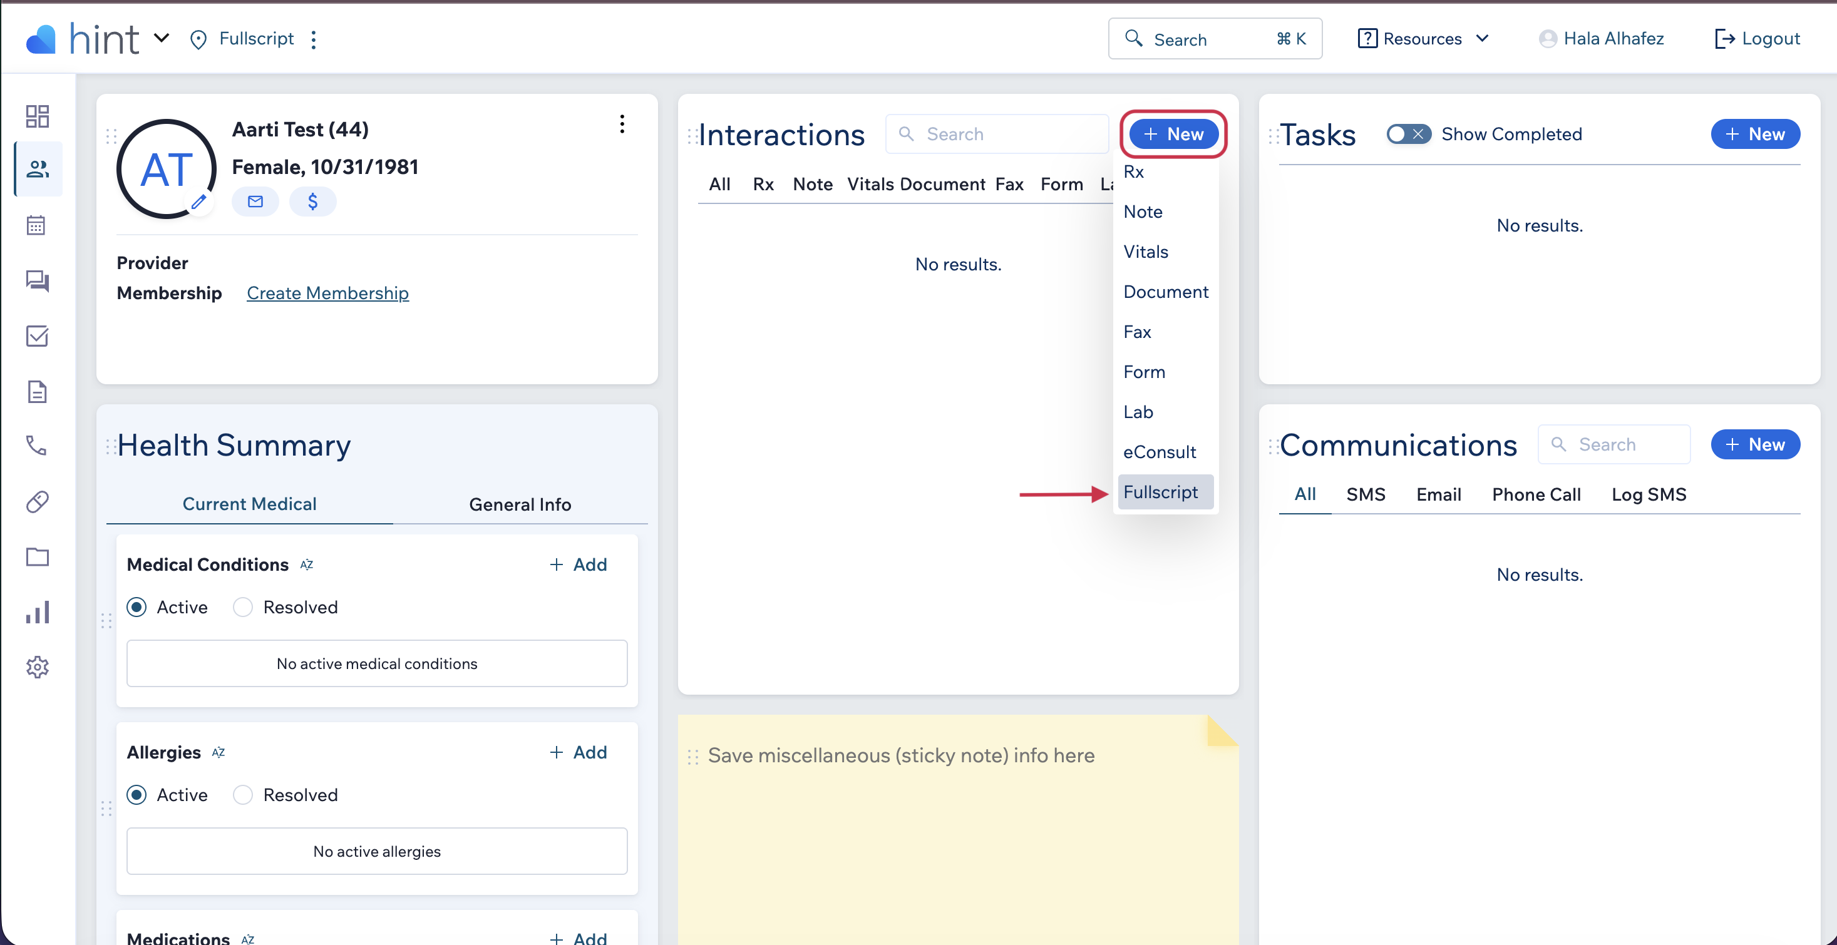Switch to the General Info tab
Viewport: 1837px width, 945px height.
pyautogui.click(x=520, y=504)
